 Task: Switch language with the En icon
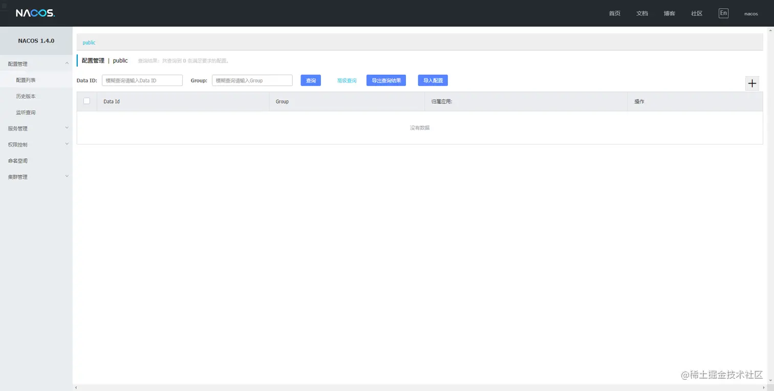click(723, 13)
